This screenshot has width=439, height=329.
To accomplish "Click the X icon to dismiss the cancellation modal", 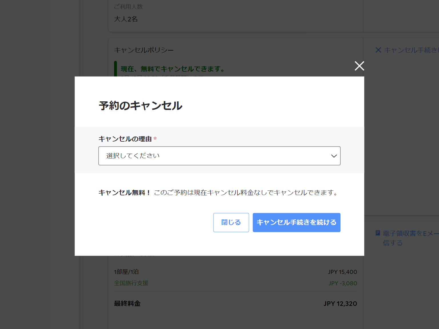I will click(x=359, y=66).
